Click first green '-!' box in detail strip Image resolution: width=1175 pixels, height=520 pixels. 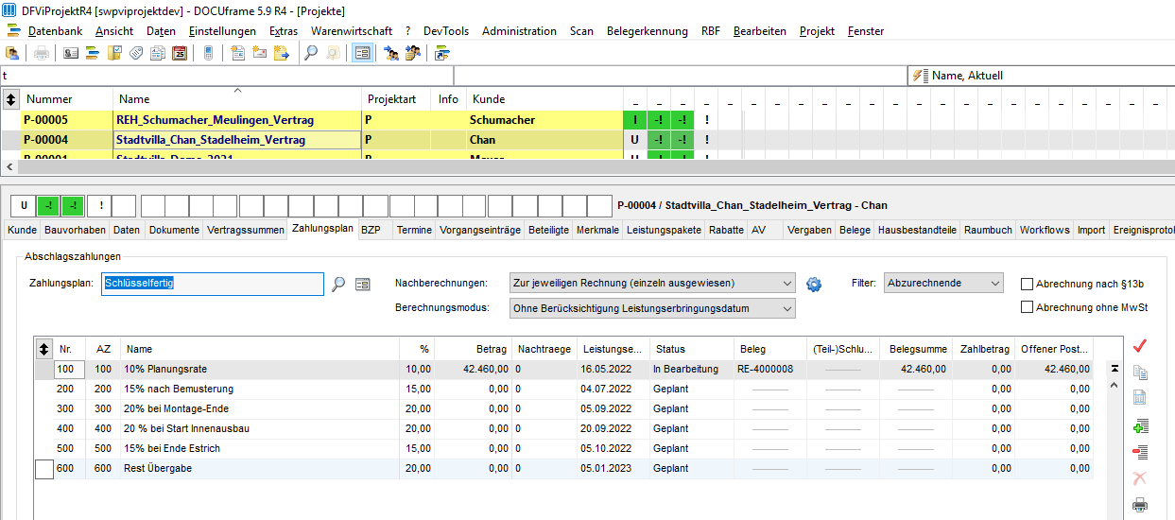coord(48,206)
